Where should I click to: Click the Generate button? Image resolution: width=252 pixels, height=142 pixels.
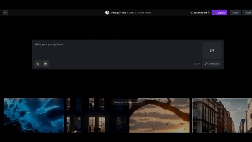(212, 64)
